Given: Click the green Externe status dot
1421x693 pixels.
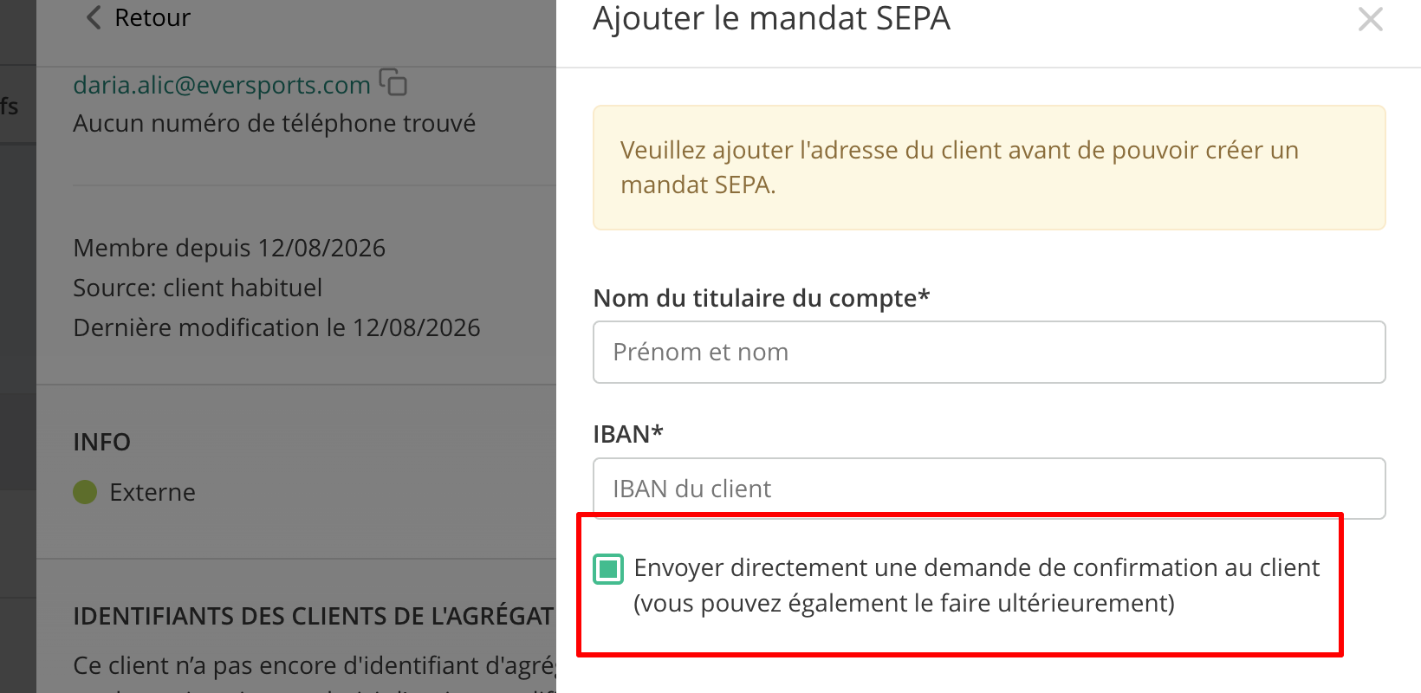Looking at the screenshot, I should [85, 492].
